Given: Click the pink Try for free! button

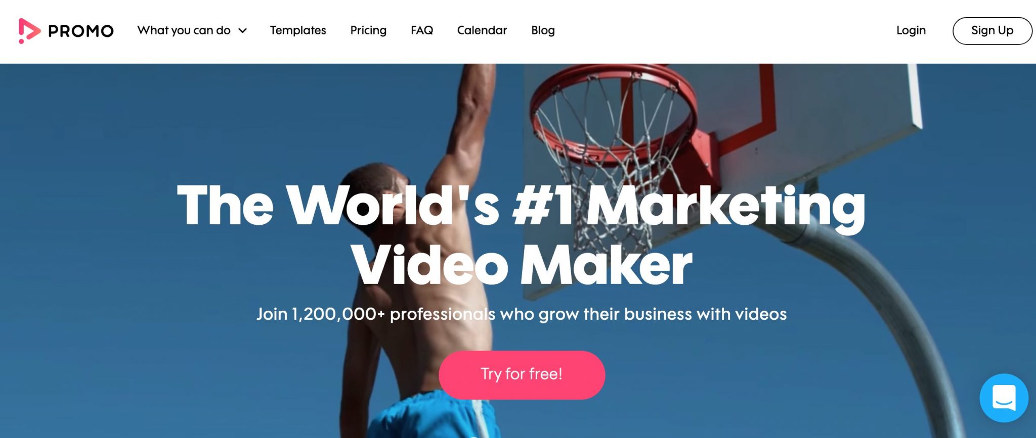Looking at the screenshot, I should coord(522,375).
